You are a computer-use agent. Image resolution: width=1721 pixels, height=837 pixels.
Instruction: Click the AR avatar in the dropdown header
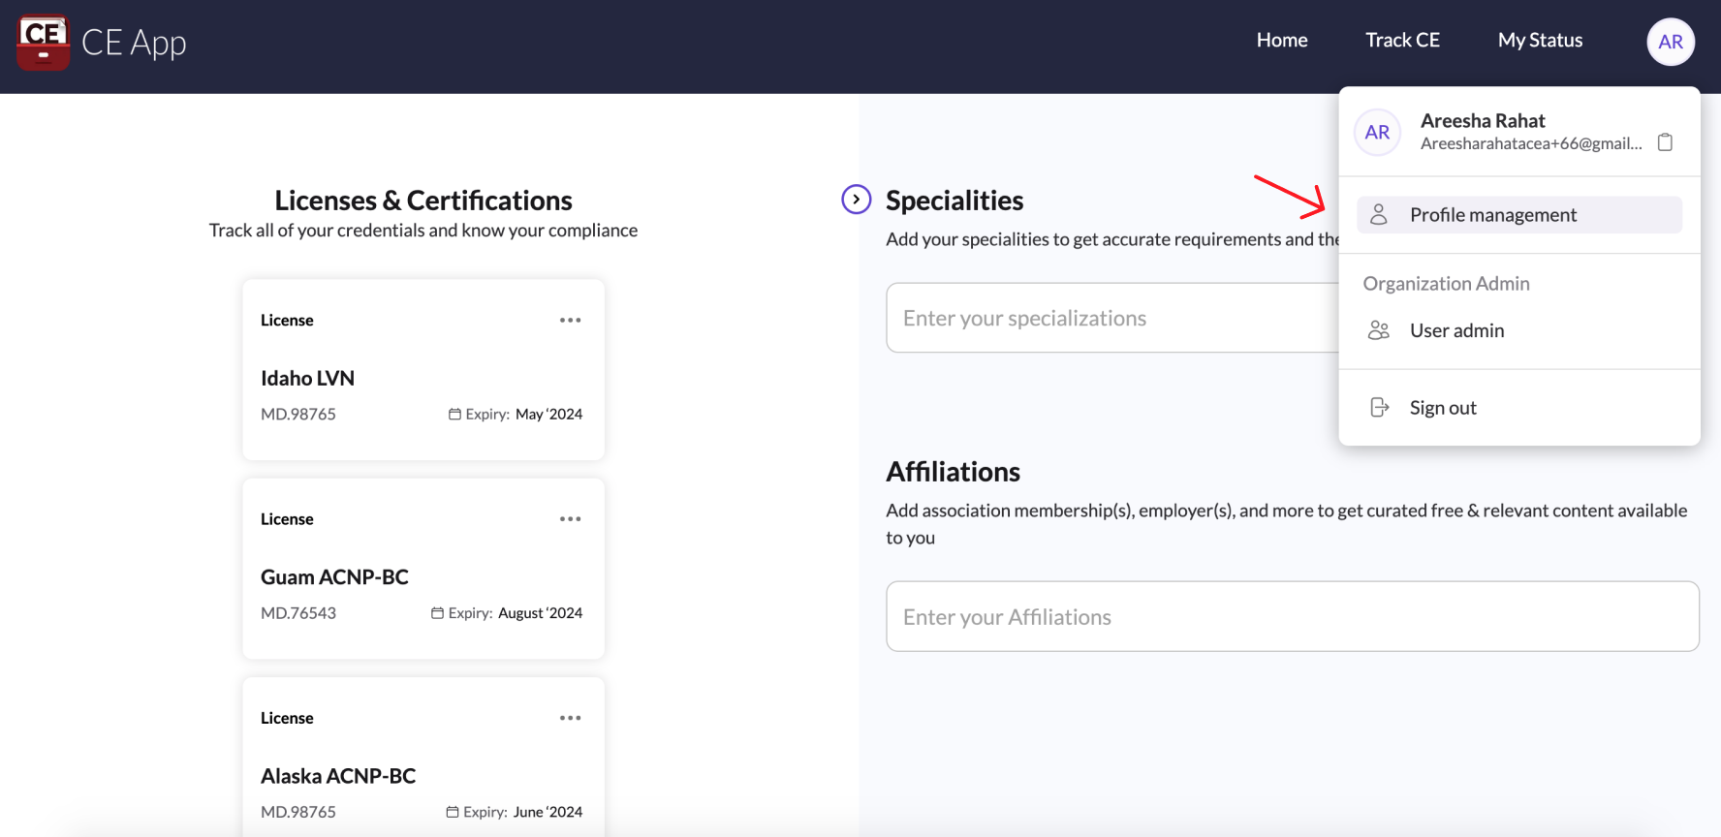(1377, 133)
